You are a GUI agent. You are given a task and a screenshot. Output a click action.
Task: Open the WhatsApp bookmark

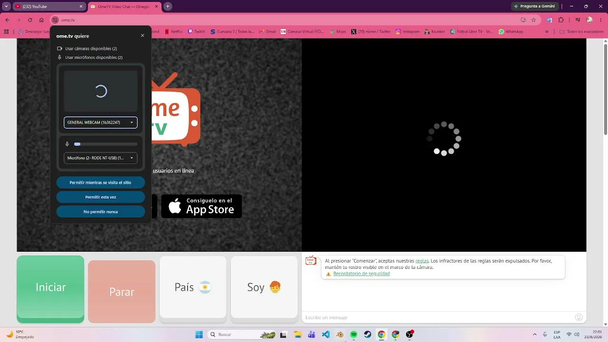[511, 32]
